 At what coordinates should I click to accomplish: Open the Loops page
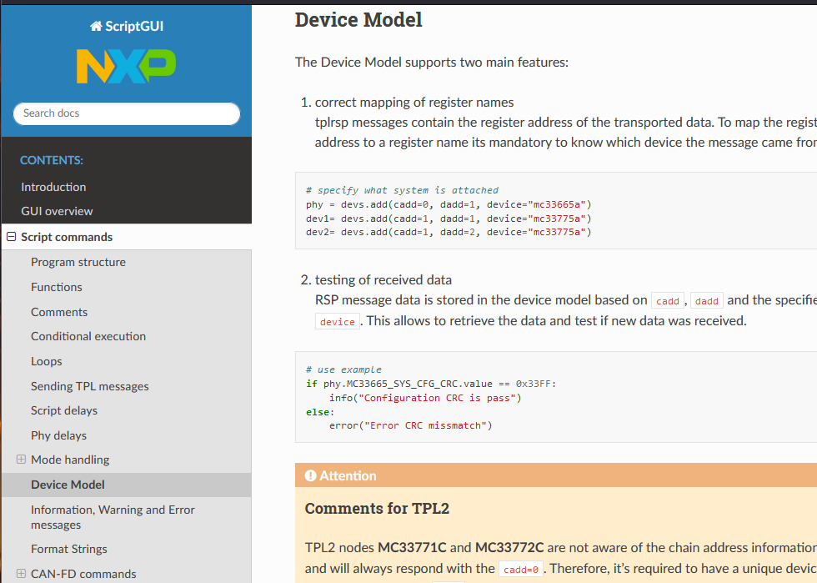coord(47,361)
